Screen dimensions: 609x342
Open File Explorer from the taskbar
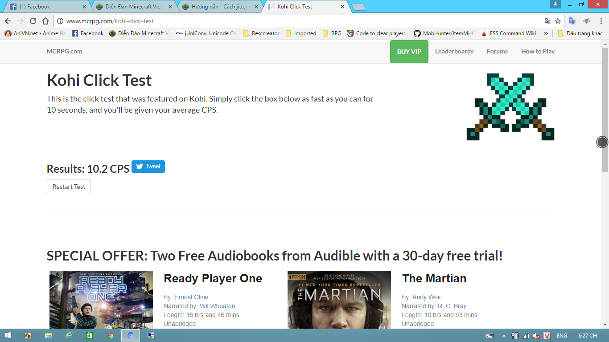coord(49,335)
